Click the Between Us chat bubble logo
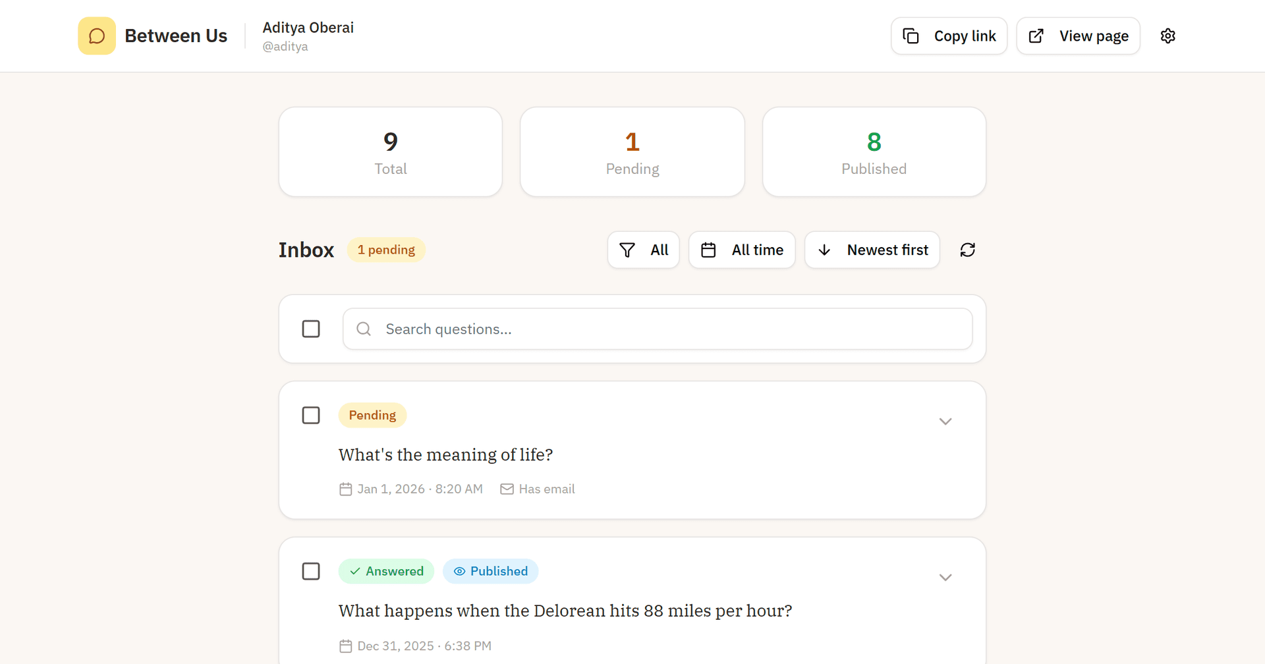Viewport: 1265px width, 664px height. [97, 36]
